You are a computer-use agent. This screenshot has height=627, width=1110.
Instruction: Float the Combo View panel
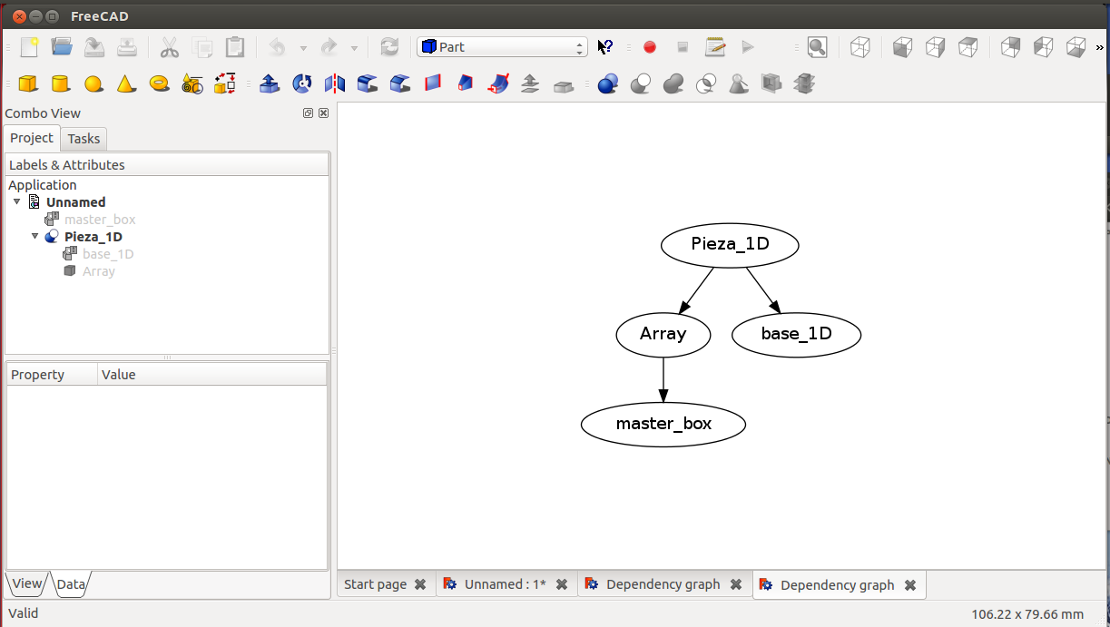[x=308, y=113]
